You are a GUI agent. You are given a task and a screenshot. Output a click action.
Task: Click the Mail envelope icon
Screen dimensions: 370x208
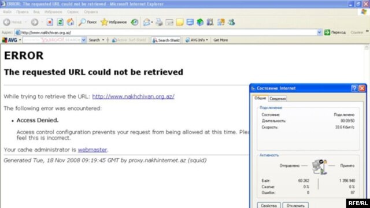pos(146,22)
